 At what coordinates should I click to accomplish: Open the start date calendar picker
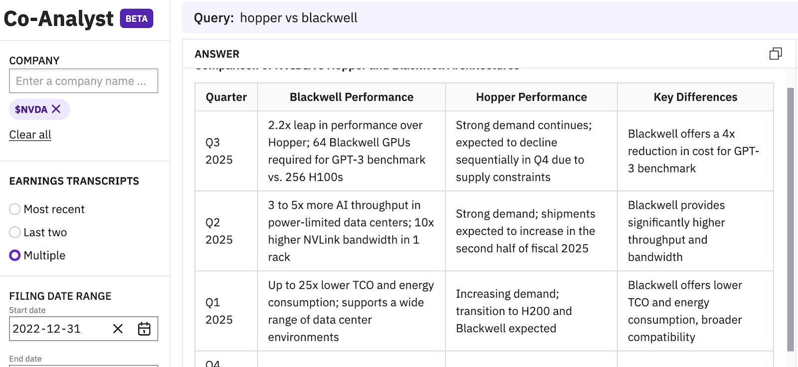(144, 329)
